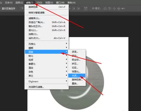Viewport: 141px width, 111px height.
Task: Select 球面化... spherize filter
Action: tap(77, 71)
